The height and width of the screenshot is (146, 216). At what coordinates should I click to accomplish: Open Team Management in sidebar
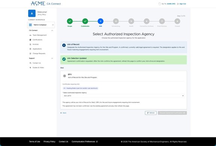[39, 35]
